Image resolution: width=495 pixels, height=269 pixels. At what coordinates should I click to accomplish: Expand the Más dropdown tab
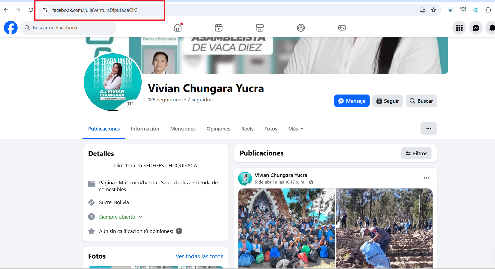296,129
